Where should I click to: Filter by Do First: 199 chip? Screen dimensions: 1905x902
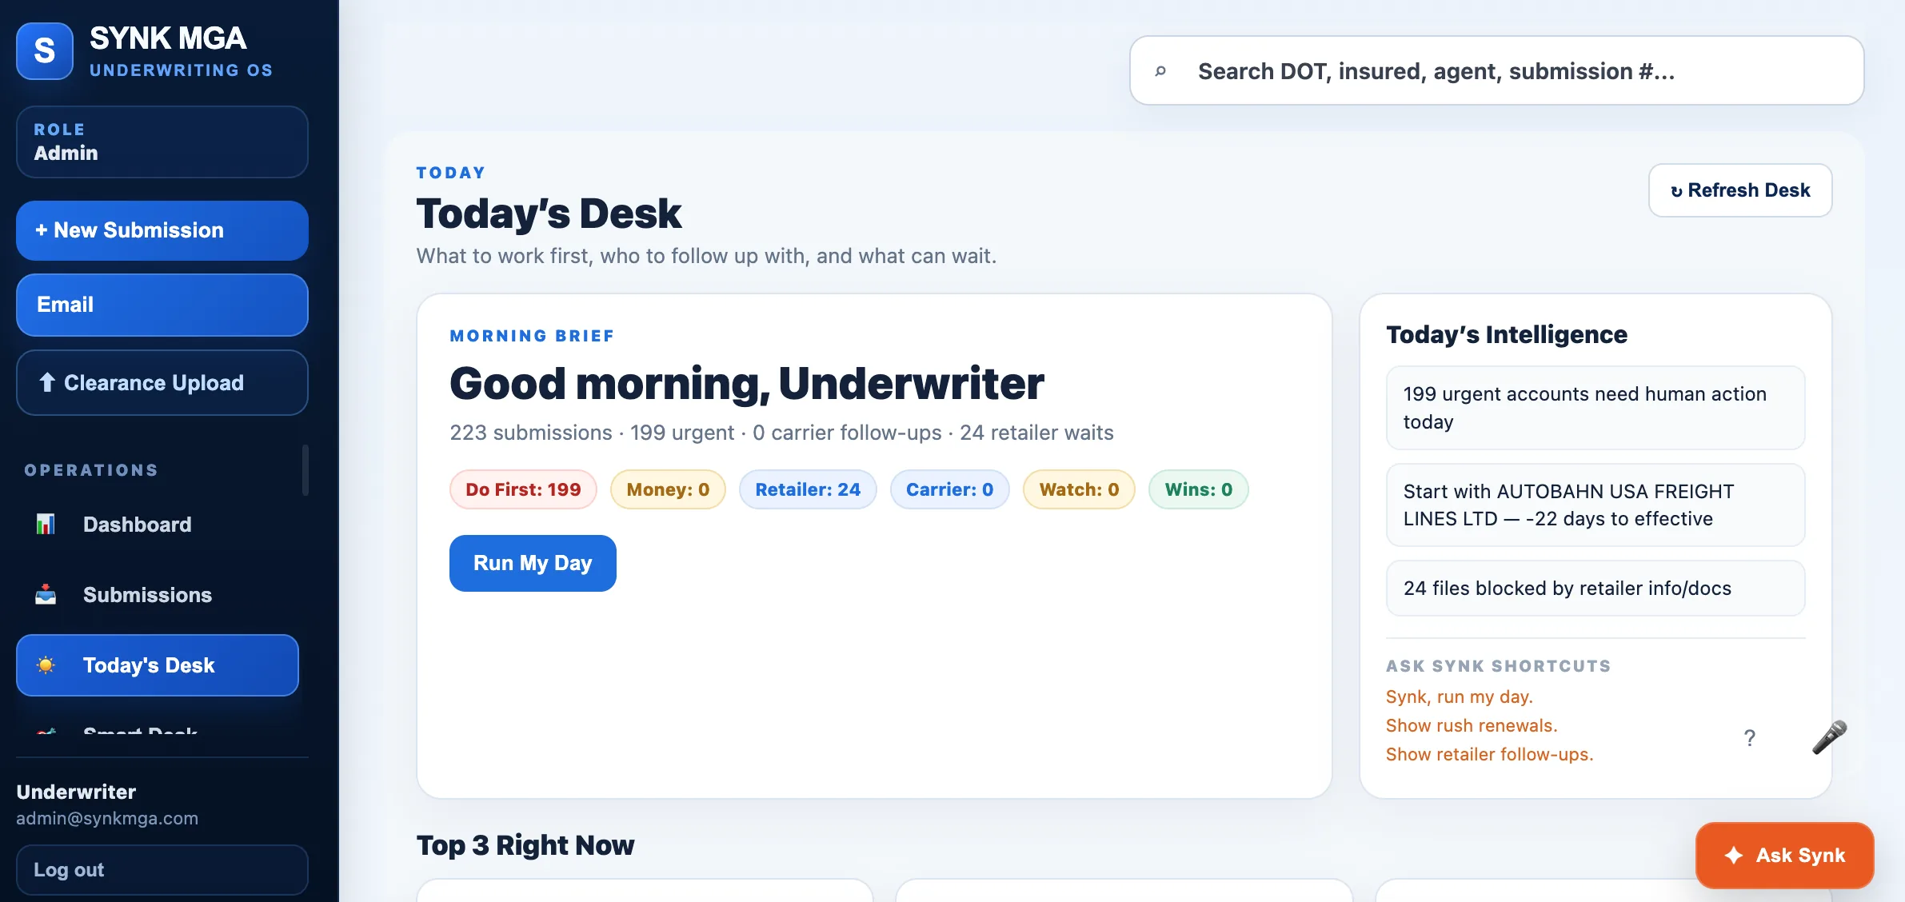tap(523, 489)
